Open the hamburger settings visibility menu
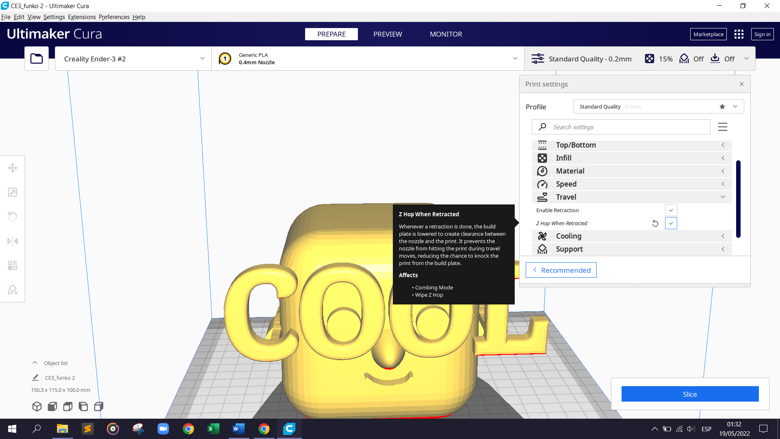Viewport: 780px width, 439px height. point(723,126)
